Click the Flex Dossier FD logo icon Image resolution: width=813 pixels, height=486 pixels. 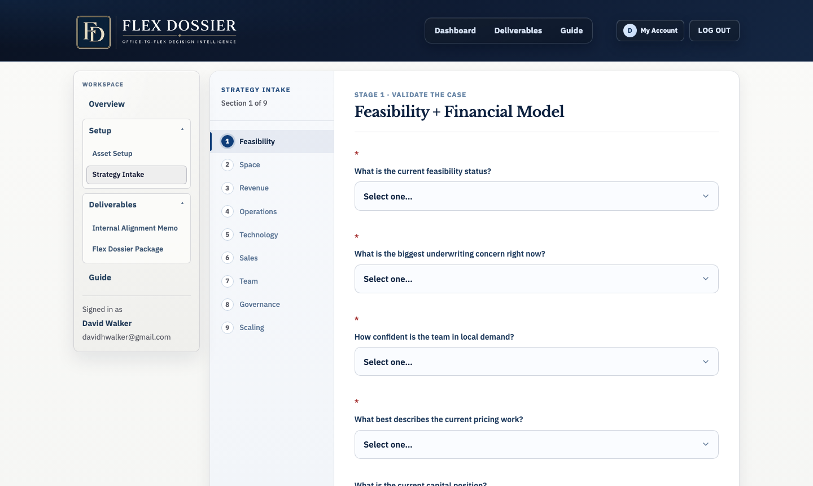click(94, 32)
